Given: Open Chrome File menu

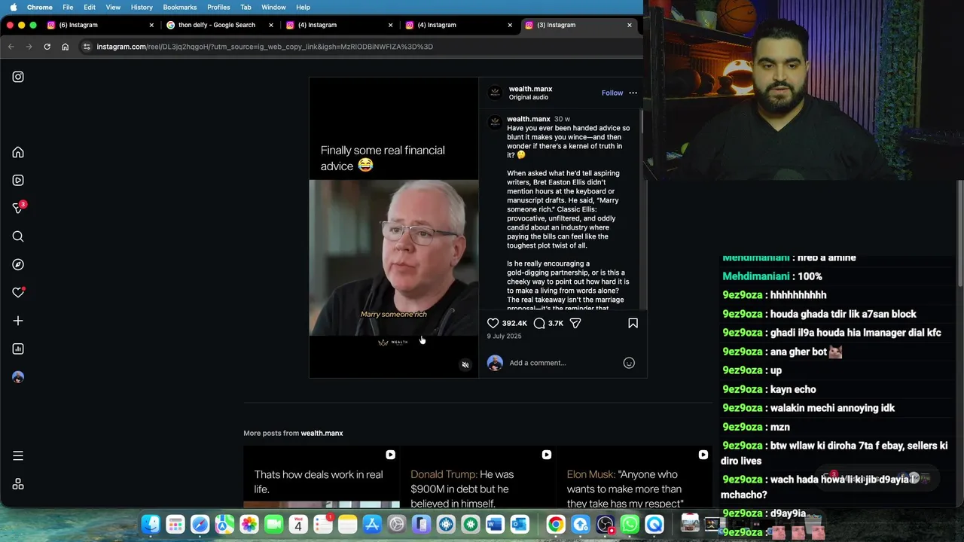Looking at the screenshot, I should 68,7.
